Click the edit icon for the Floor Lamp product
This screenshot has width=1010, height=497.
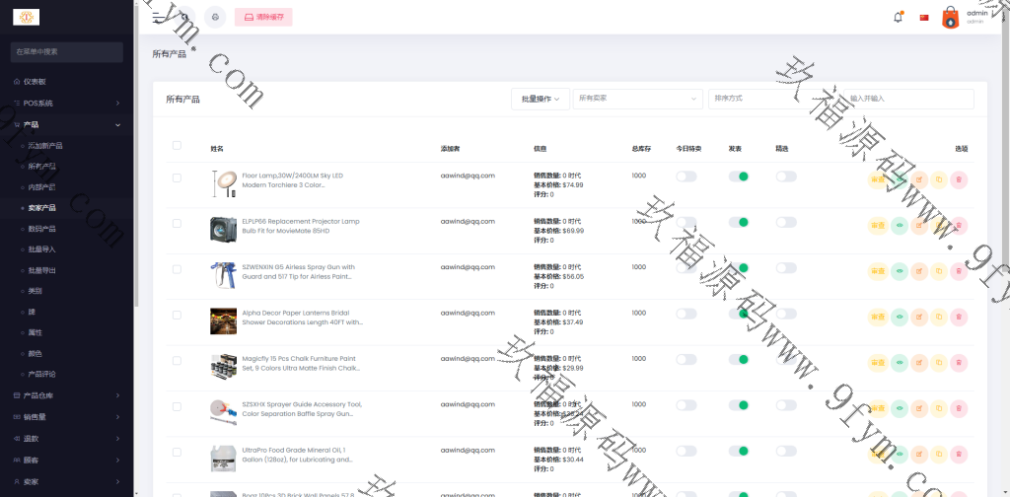pyautogui.click(x=918, y=179)
